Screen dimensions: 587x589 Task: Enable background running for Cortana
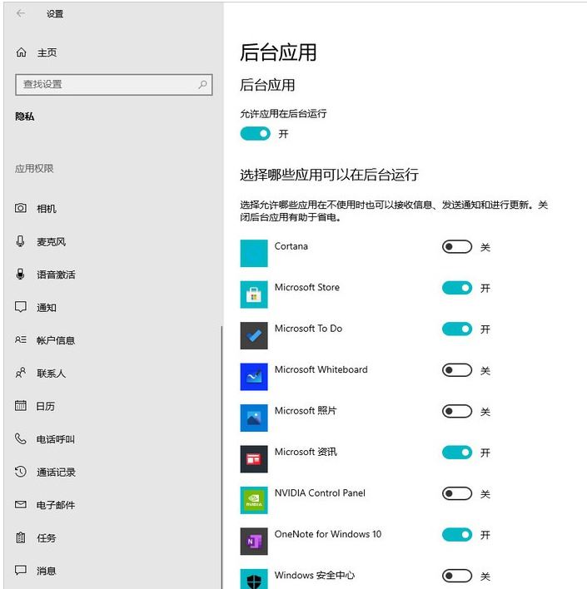tap(457, 247)
